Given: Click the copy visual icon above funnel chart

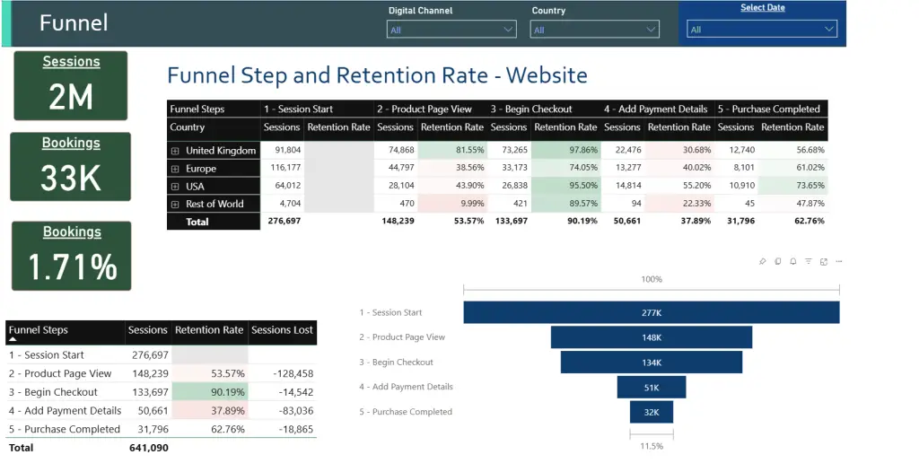Looking at the screenshot, I should tap(778, 261).
